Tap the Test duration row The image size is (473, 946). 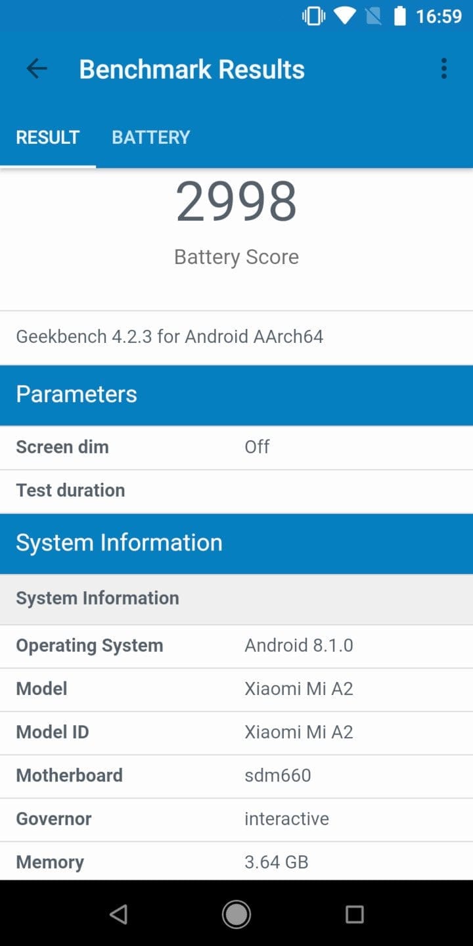[x=236, y=491]
